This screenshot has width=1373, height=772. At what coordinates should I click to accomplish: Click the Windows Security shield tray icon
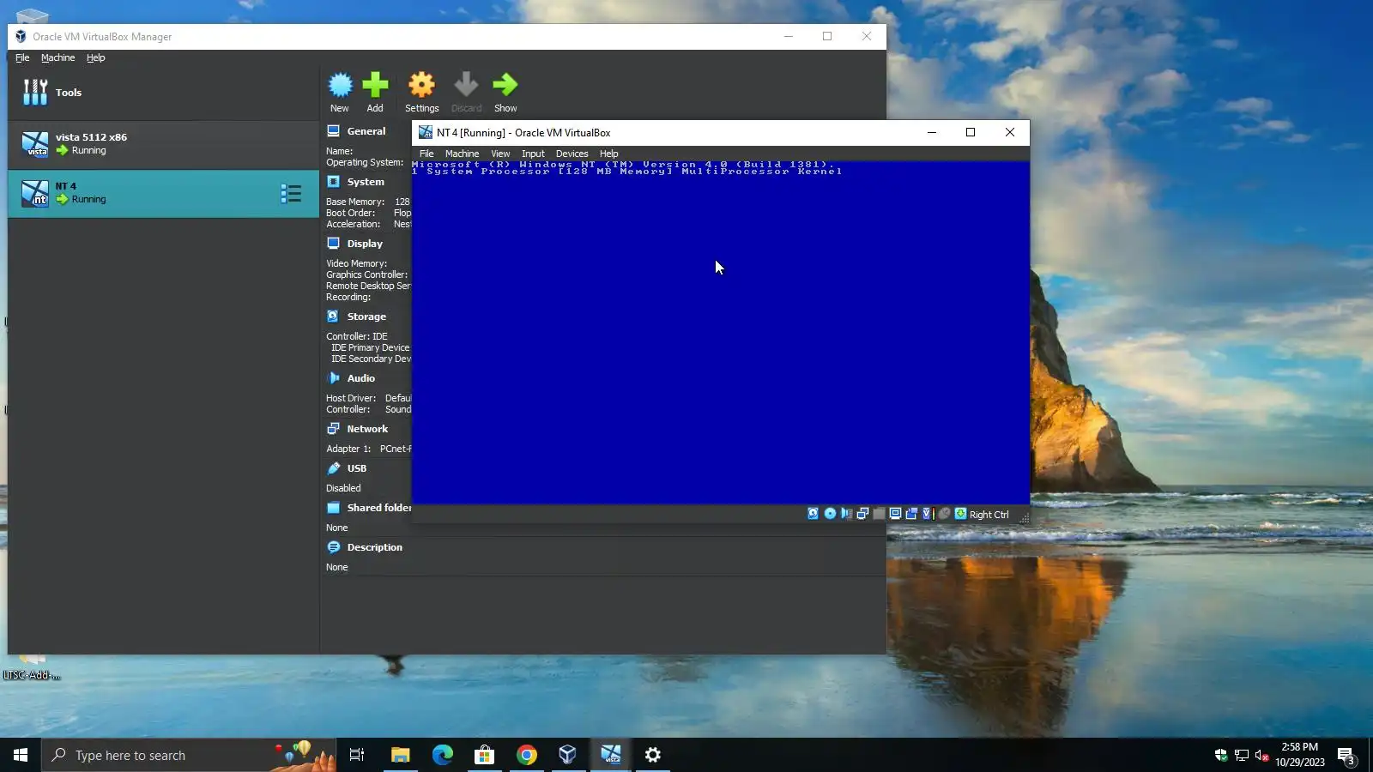click(x=1221, y=755)
